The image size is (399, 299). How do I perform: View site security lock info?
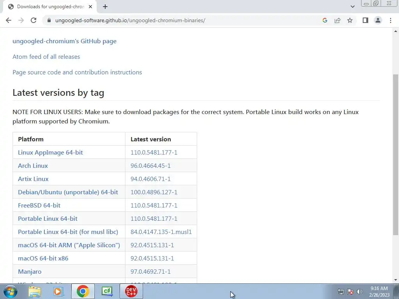pyautogui.click(x=49, y=20)
